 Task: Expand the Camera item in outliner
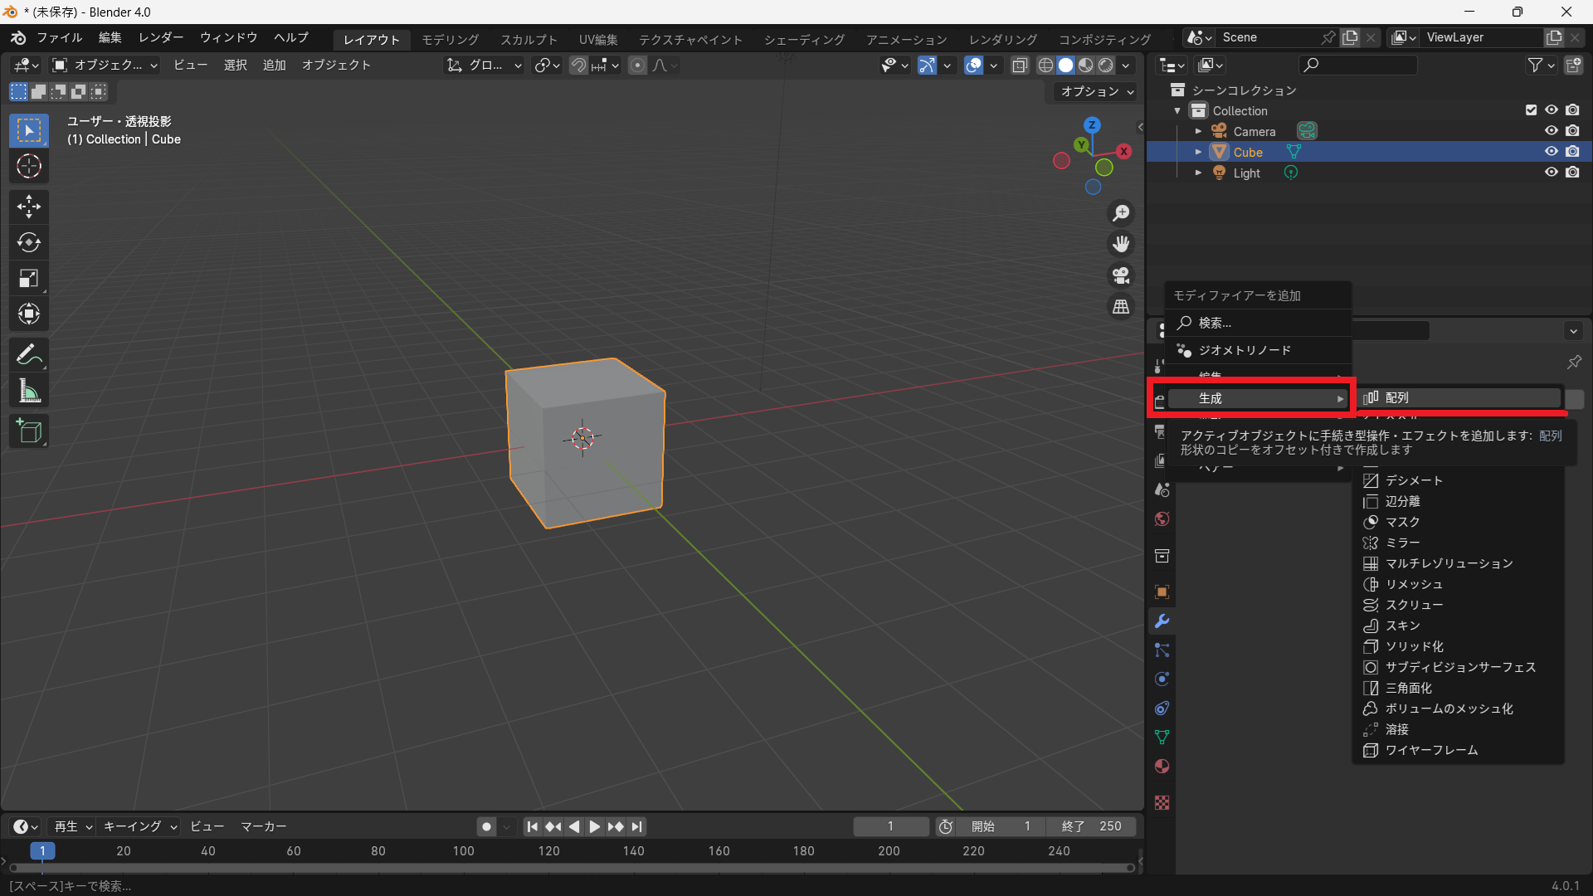coord(1197,131)
